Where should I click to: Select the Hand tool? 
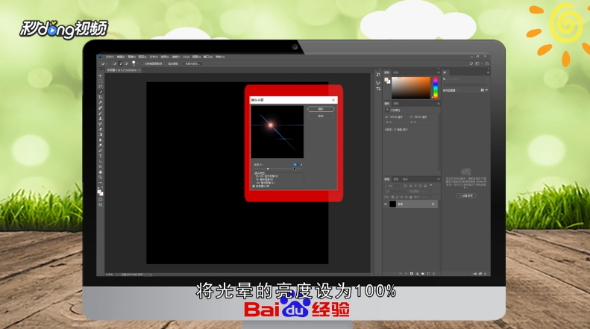click(101, 172)
